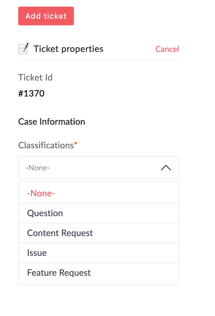This screenshot has height=316, width=215.
Task: Cancel editing ticket properties
Action: [167, 49]
